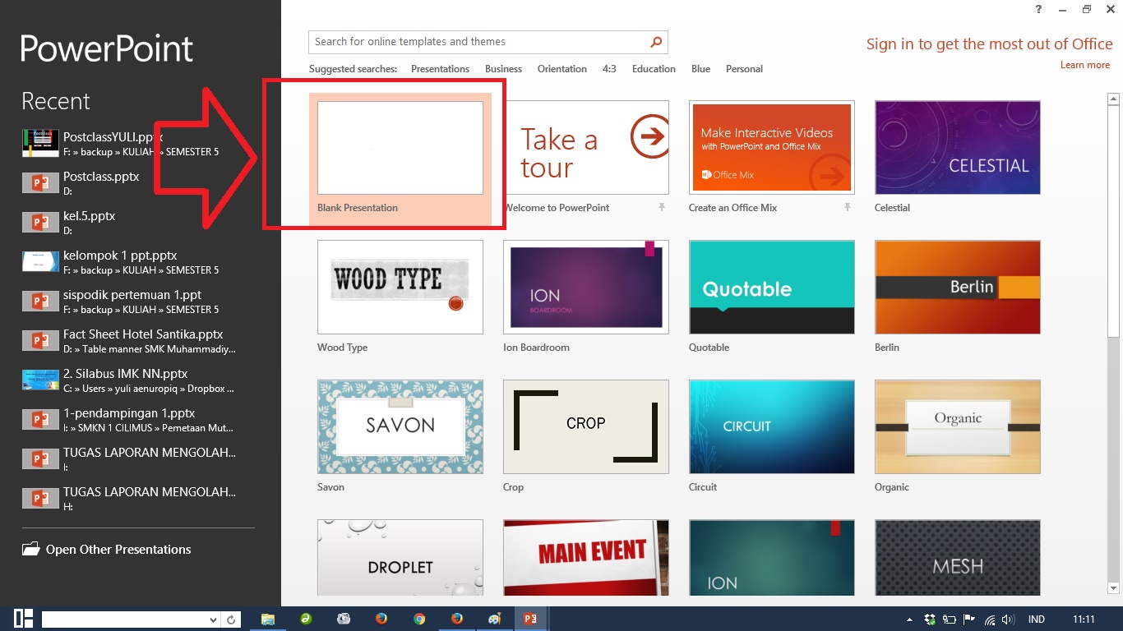Pin the Create an Office Mix template
This screenshot has width=1123, height=631.
point(847,208)
